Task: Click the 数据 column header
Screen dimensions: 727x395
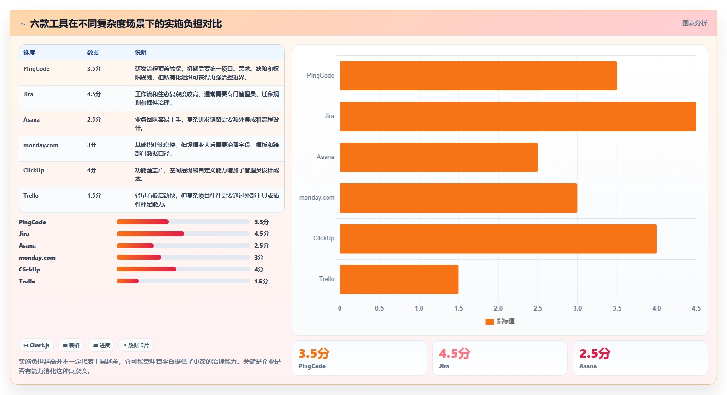Action: (93, 53)
